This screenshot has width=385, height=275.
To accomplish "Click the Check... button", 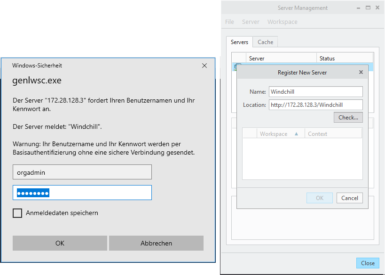I will (x=348, y=118).
